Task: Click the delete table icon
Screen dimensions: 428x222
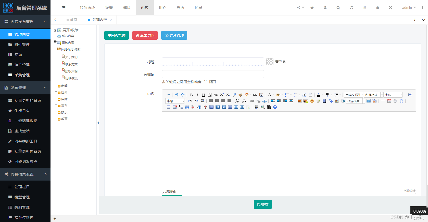Action: pyautogui.click(x=175, y=107)
